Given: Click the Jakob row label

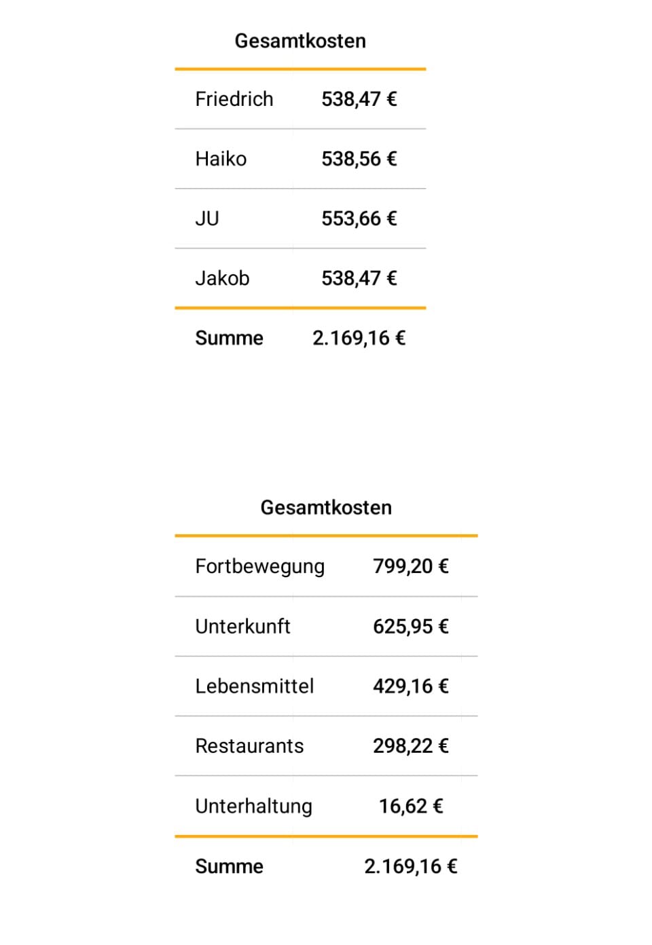Looking at the screenshot, I should (222, 278).
